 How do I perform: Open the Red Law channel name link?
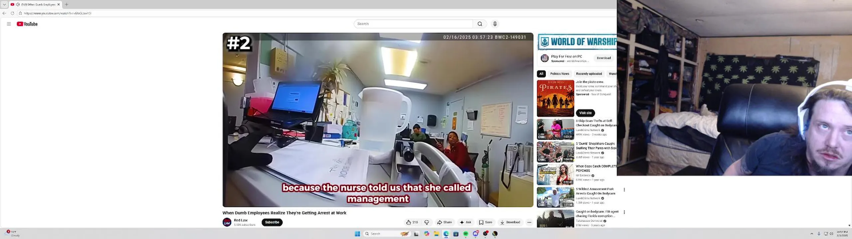pyautogui.click(x=241, y=220)
